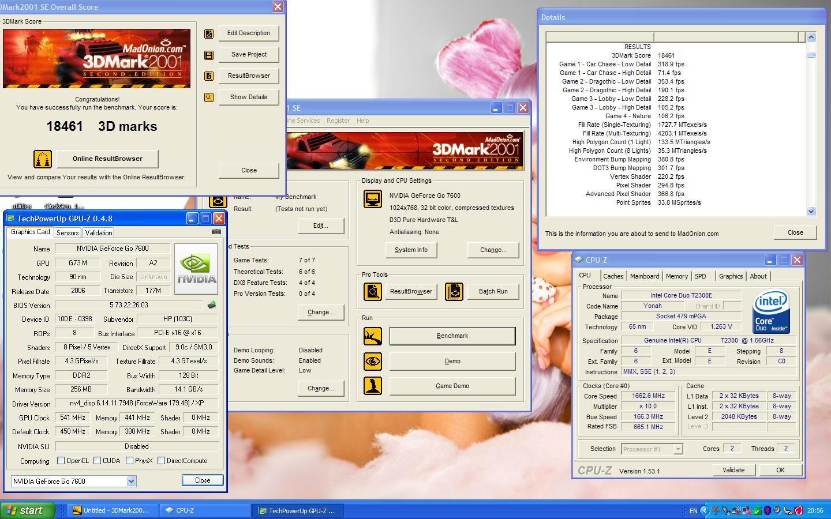The image size is (831, 519).
Task: Click the Save Project floppy icon
Action: pyautogui.click(x=209, y=55)
